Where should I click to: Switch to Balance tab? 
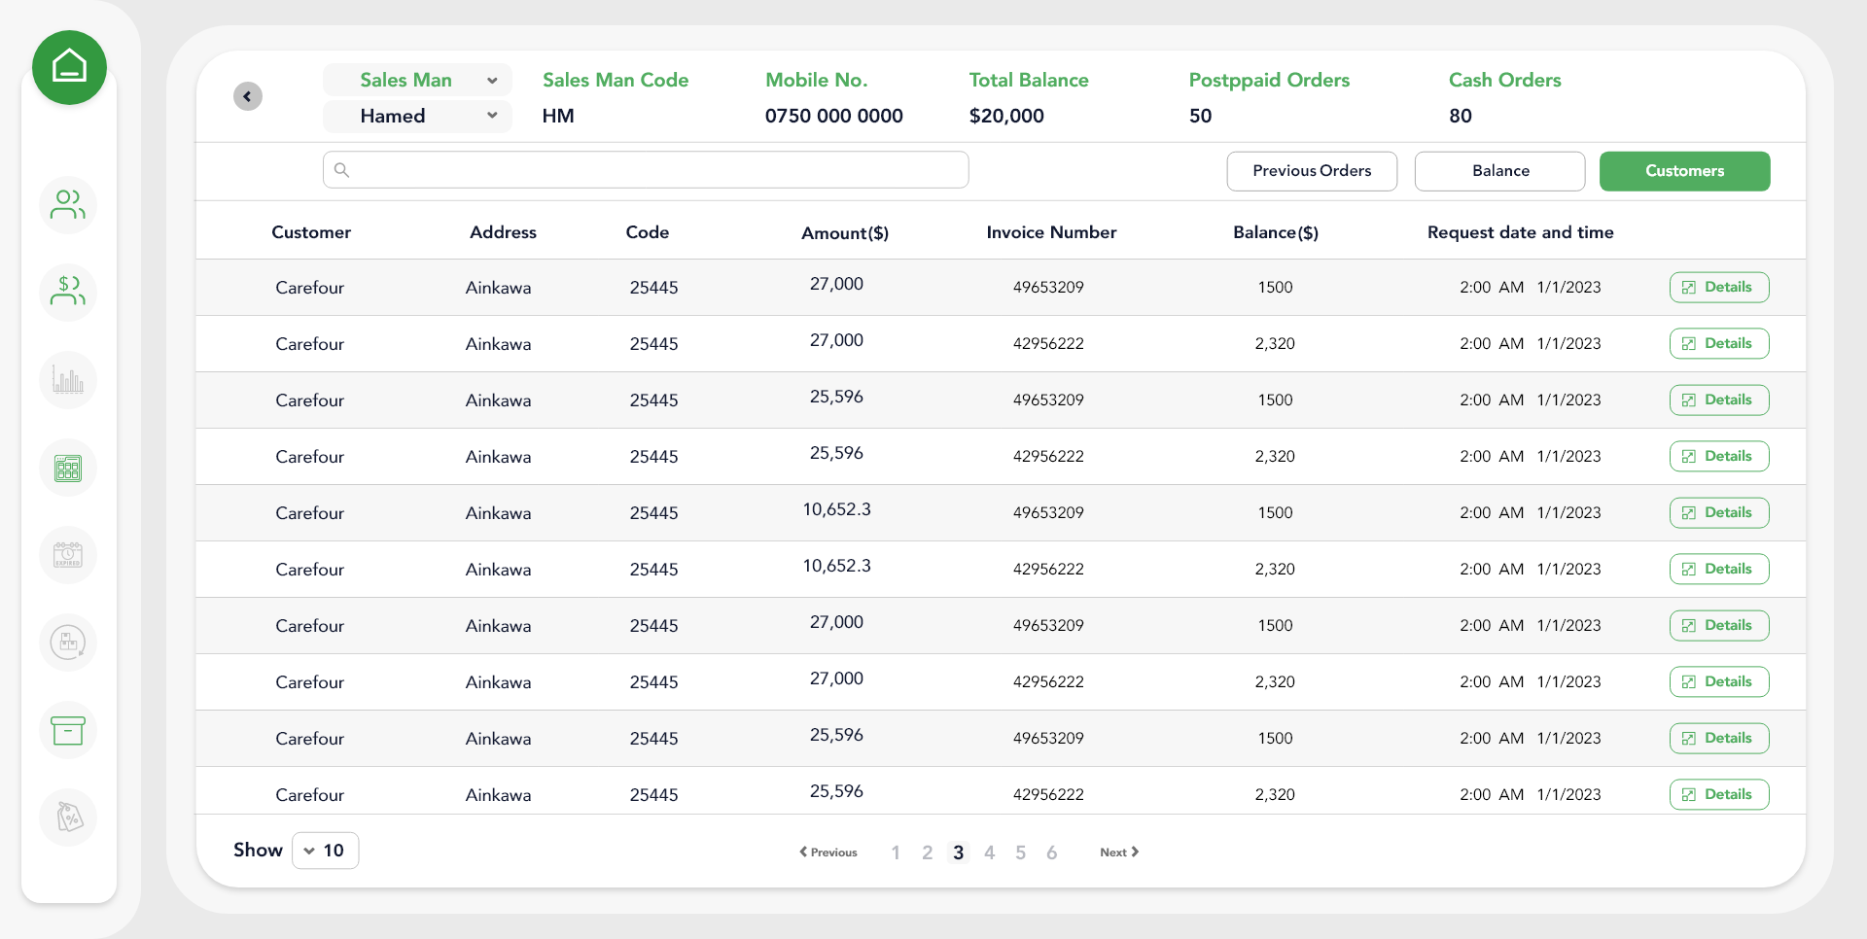[1500, 171]
